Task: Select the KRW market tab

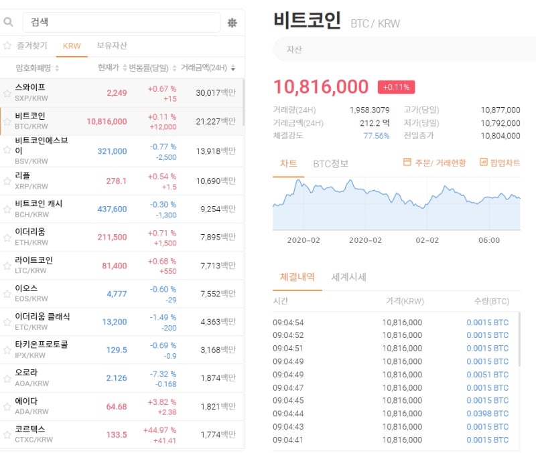Action: click(72, 46)
